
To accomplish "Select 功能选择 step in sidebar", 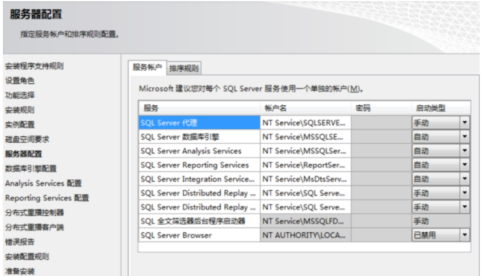I will click(20, 95).
